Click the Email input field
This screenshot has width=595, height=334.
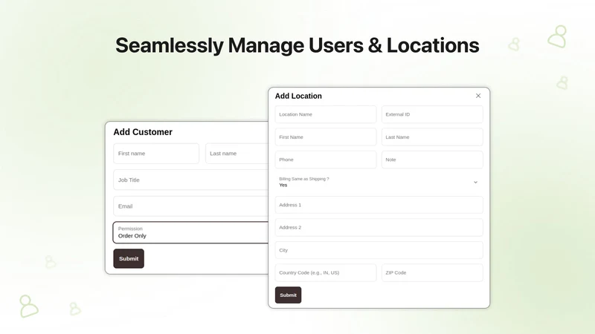point(191,206)
